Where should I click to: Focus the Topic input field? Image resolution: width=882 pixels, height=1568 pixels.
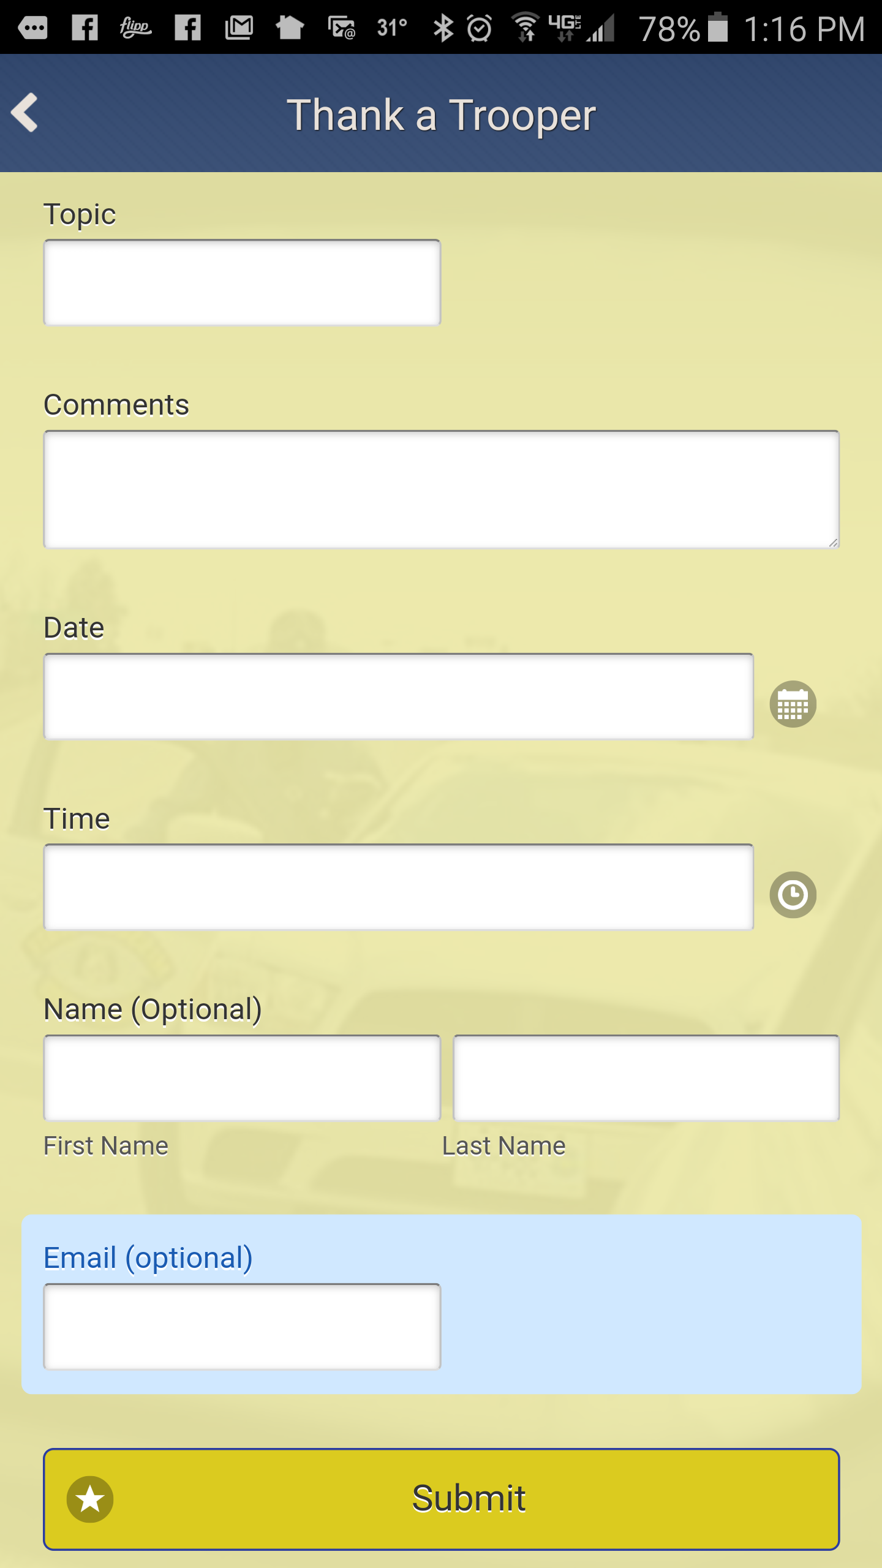[242, 282]
